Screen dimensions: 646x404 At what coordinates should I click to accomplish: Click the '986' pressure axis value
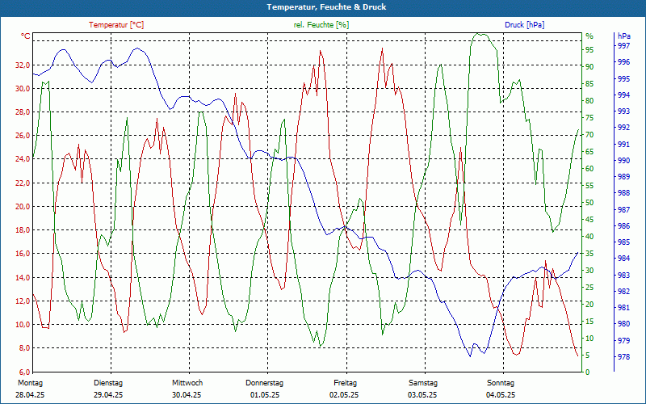[624, 226]
